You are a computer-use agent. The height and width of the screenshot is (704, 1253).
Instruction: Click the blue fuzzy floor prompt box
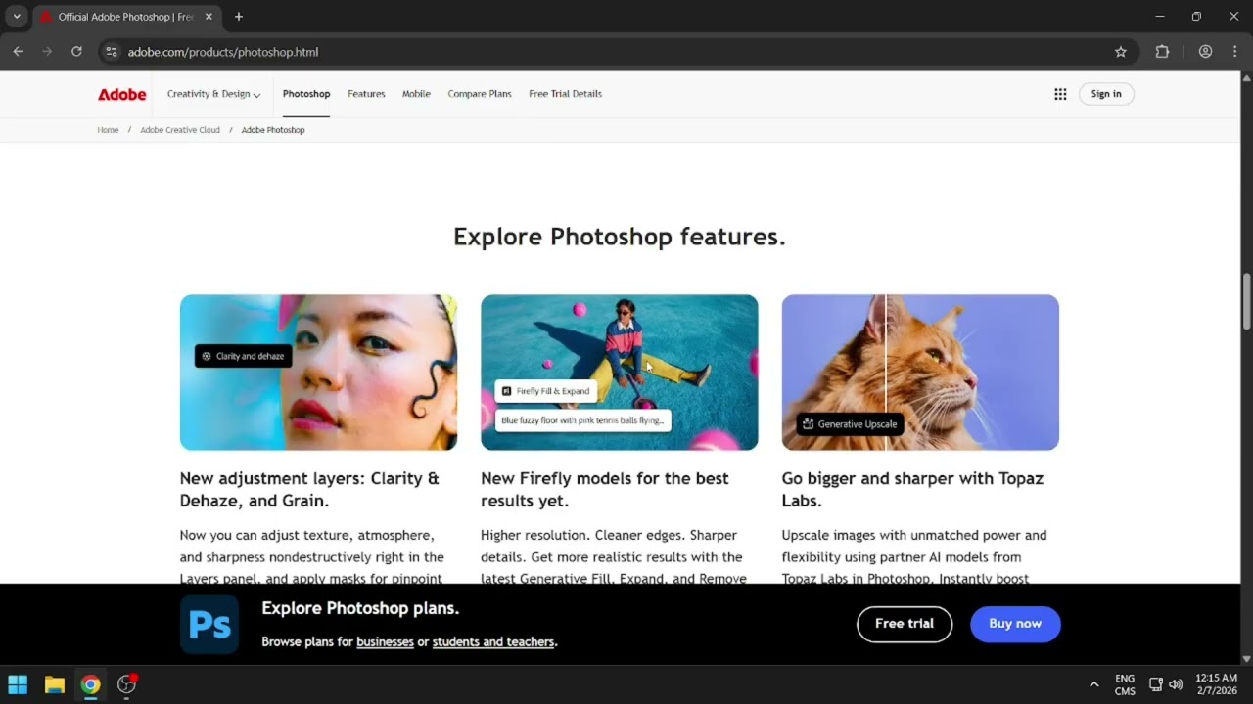(x=582, y=420)
